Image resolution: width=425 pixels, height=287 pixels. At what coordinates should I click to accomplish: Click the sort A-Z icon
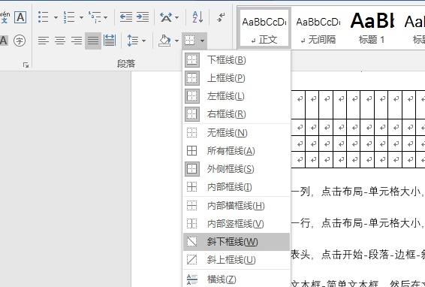(197, 17)
